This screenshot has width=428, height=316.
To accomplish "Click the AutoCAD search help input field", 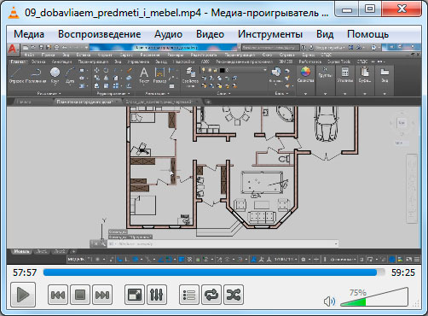I will click(270, 48).
